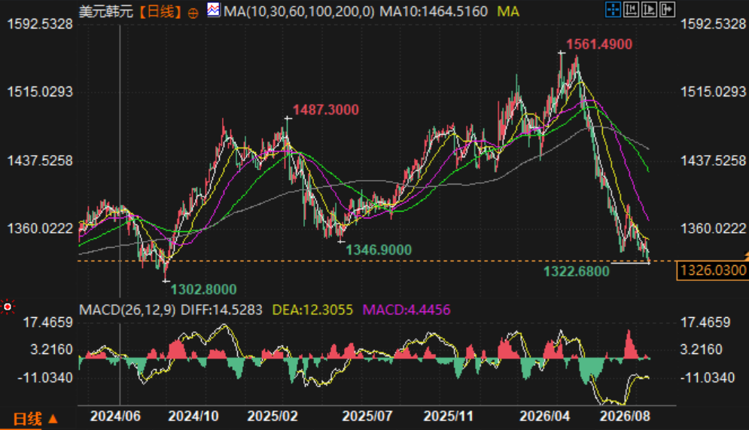The height and width of the screenshot is (430, 749).
Task: Click the 2025/02 date axis label
Action: (273, 416)
